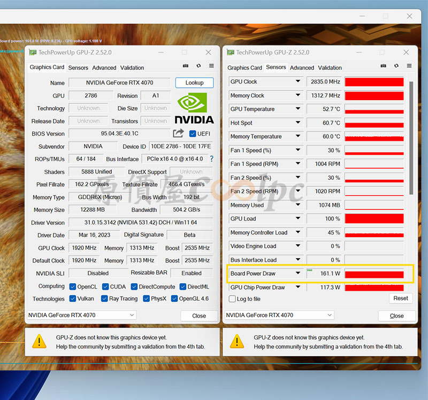This screenshot has height=400, width=428.
Task: Click the Lookup button
Action: (194, 82)
